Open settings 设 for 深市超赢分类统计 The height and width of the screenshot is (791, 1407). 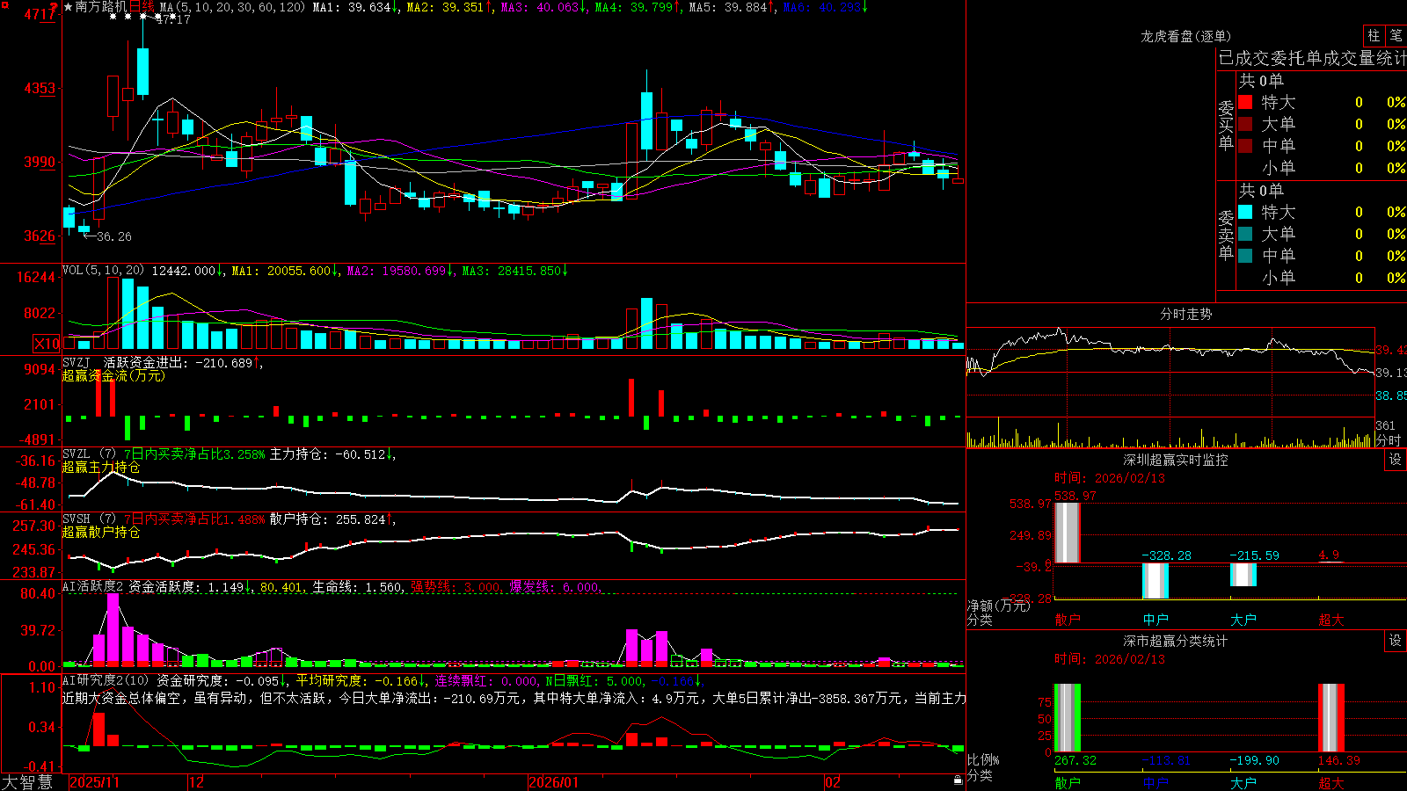(x=1396, y=641)
